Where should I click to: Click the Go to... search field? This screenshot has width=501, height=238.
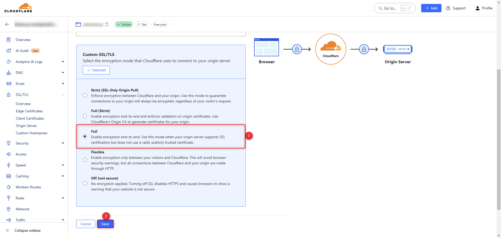pos(395,8)
